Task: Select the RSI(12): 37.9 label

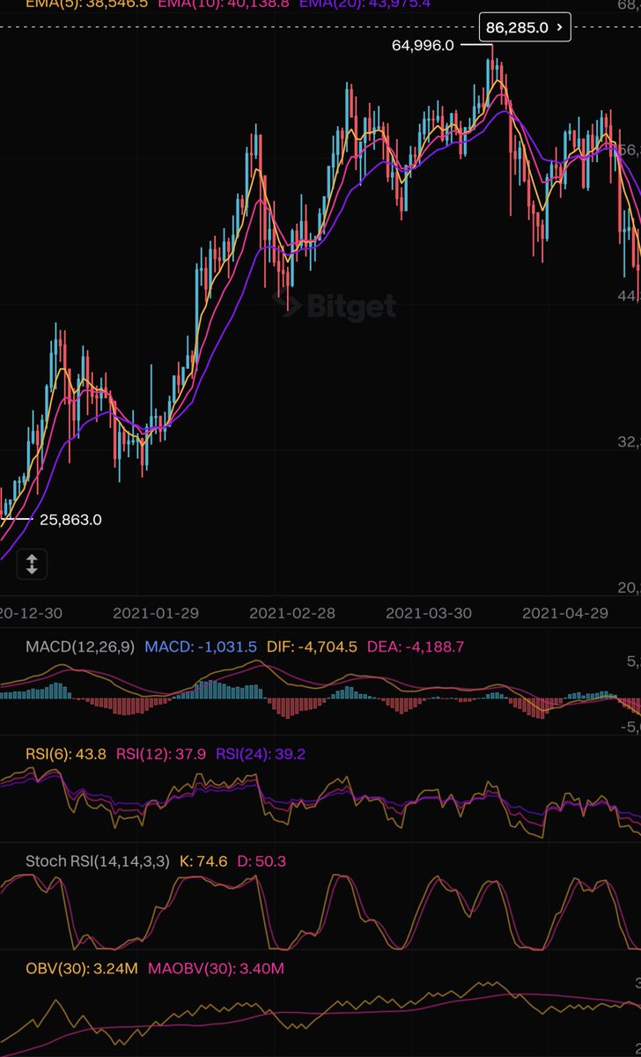Action: (161, 754)
